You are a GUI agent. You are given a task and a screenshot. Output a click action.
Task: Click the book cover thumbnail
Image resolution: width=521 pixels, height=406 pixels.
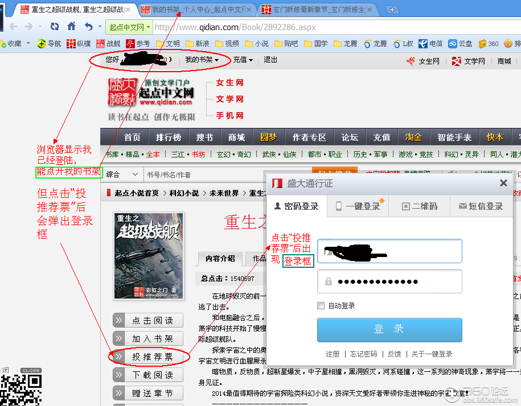pos(149,256)
